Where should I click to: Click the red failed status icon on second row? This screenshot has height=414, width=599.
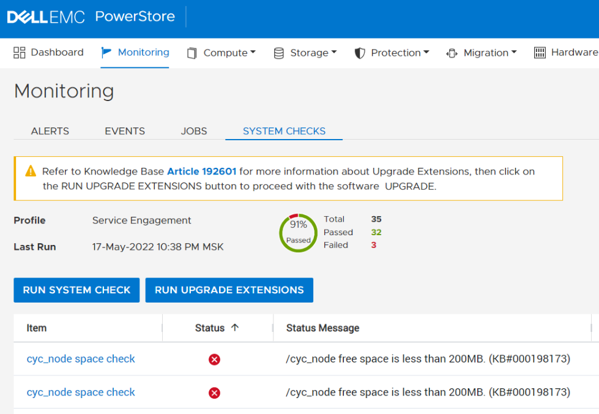click(214, 392)
